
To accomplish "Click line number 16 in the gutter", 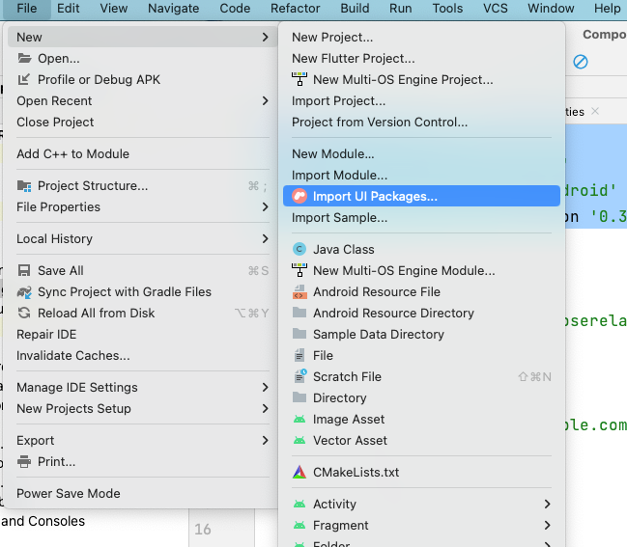I will [x=202, y=530].
